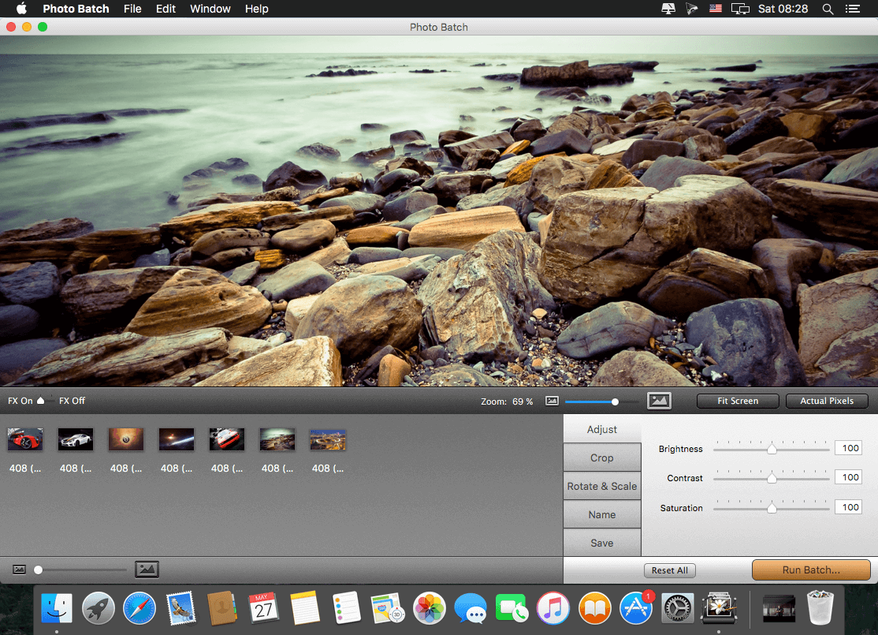Switch to the Save tab
Viewport: 878px width, 635px height.
602,543
